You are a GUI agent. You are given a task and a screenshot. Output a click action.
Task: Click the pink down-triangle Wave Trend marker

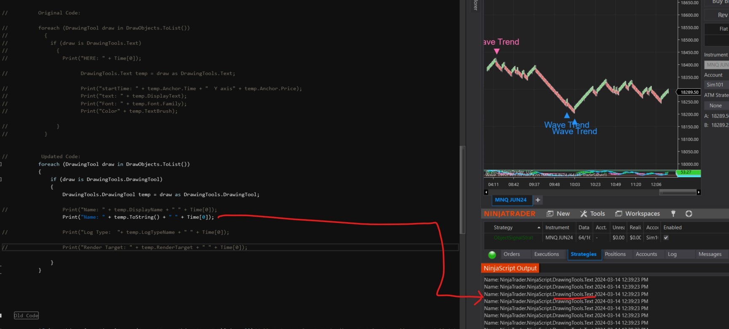[497, 51]
